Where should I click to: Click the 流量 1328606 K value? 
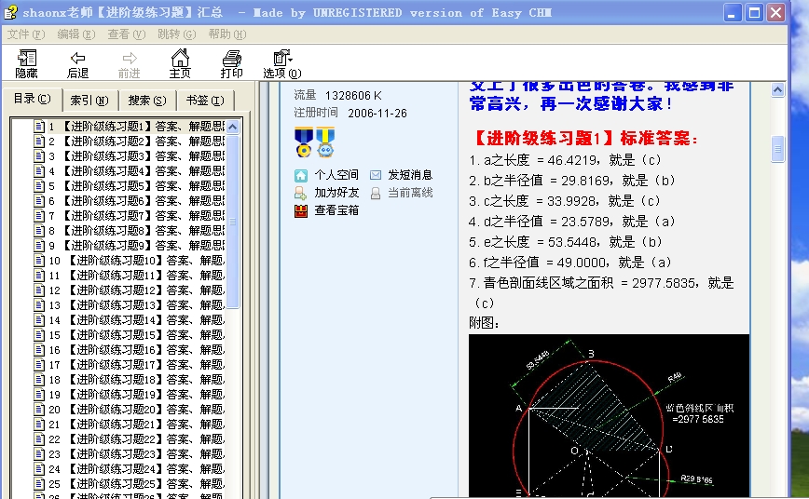pos(353,95)
